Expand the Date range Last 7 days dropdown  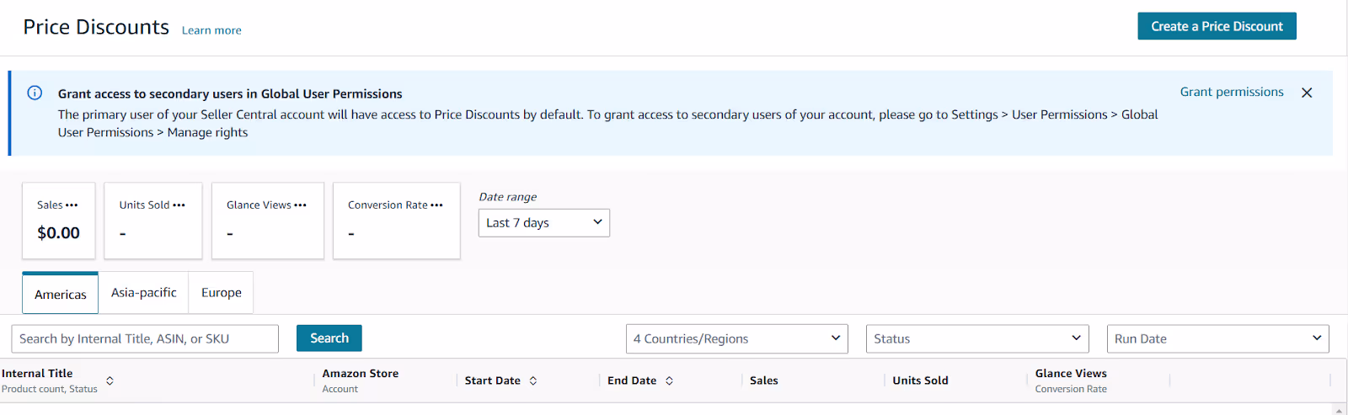[544, 223]
